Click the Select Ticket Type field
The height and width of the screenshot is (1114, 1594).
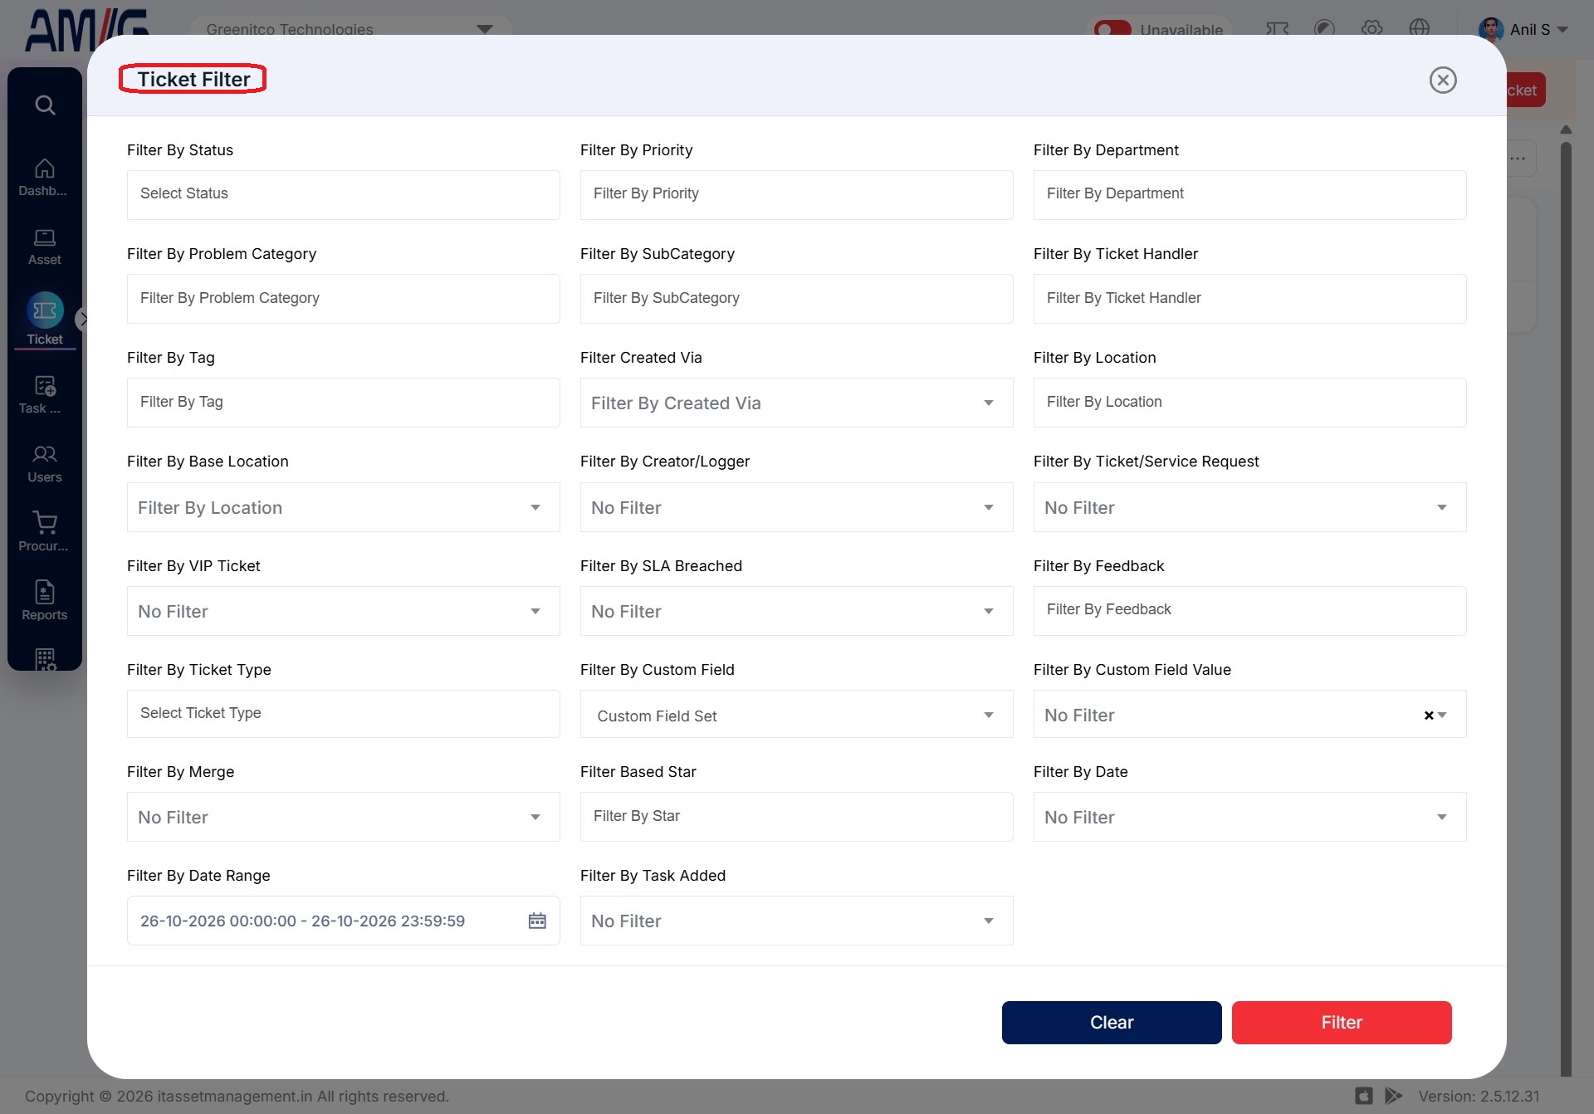343,714
